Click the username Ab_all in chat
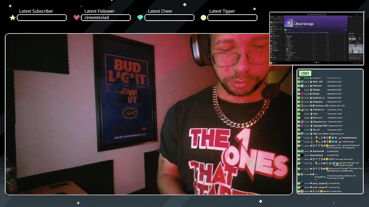The width and height of the screenshot is (369, 207). coord(316,130)
